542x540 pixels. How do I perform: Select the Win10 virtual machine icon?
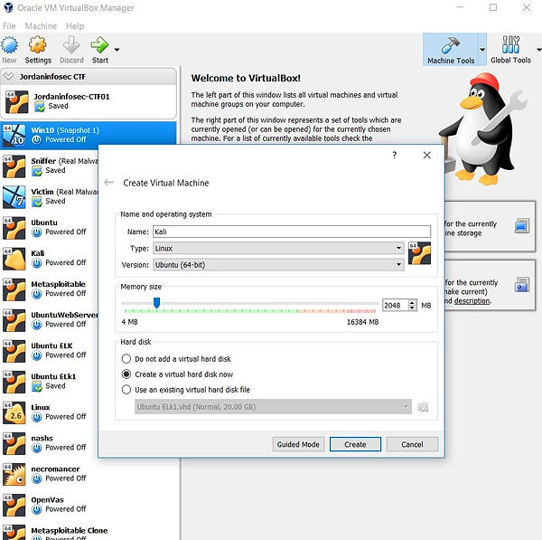point(14,135)
